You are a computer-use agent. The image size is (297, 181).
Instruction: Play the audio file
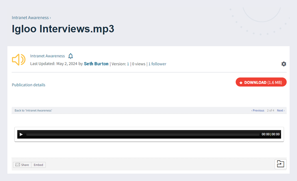[21, 134]
